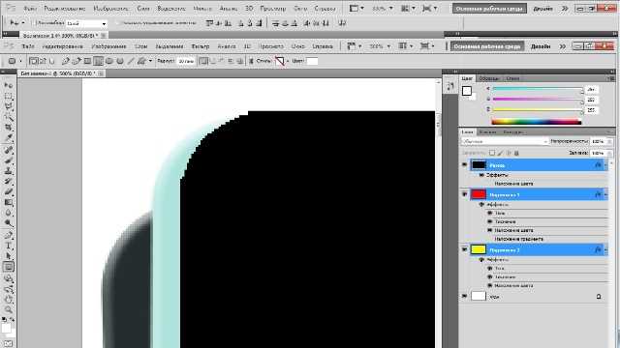Choose the Line shape in options bar
Image resolution: width=620 pixels, height=348 pixels.
click(130, 61)
